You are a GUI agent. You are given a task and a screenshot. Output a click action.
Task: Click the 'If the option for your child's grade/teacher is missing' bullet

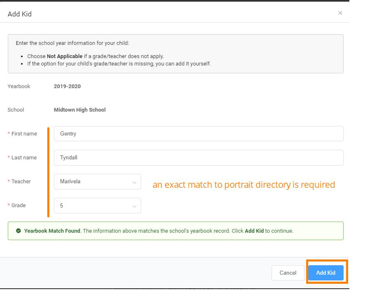click(x=119, y=63)
